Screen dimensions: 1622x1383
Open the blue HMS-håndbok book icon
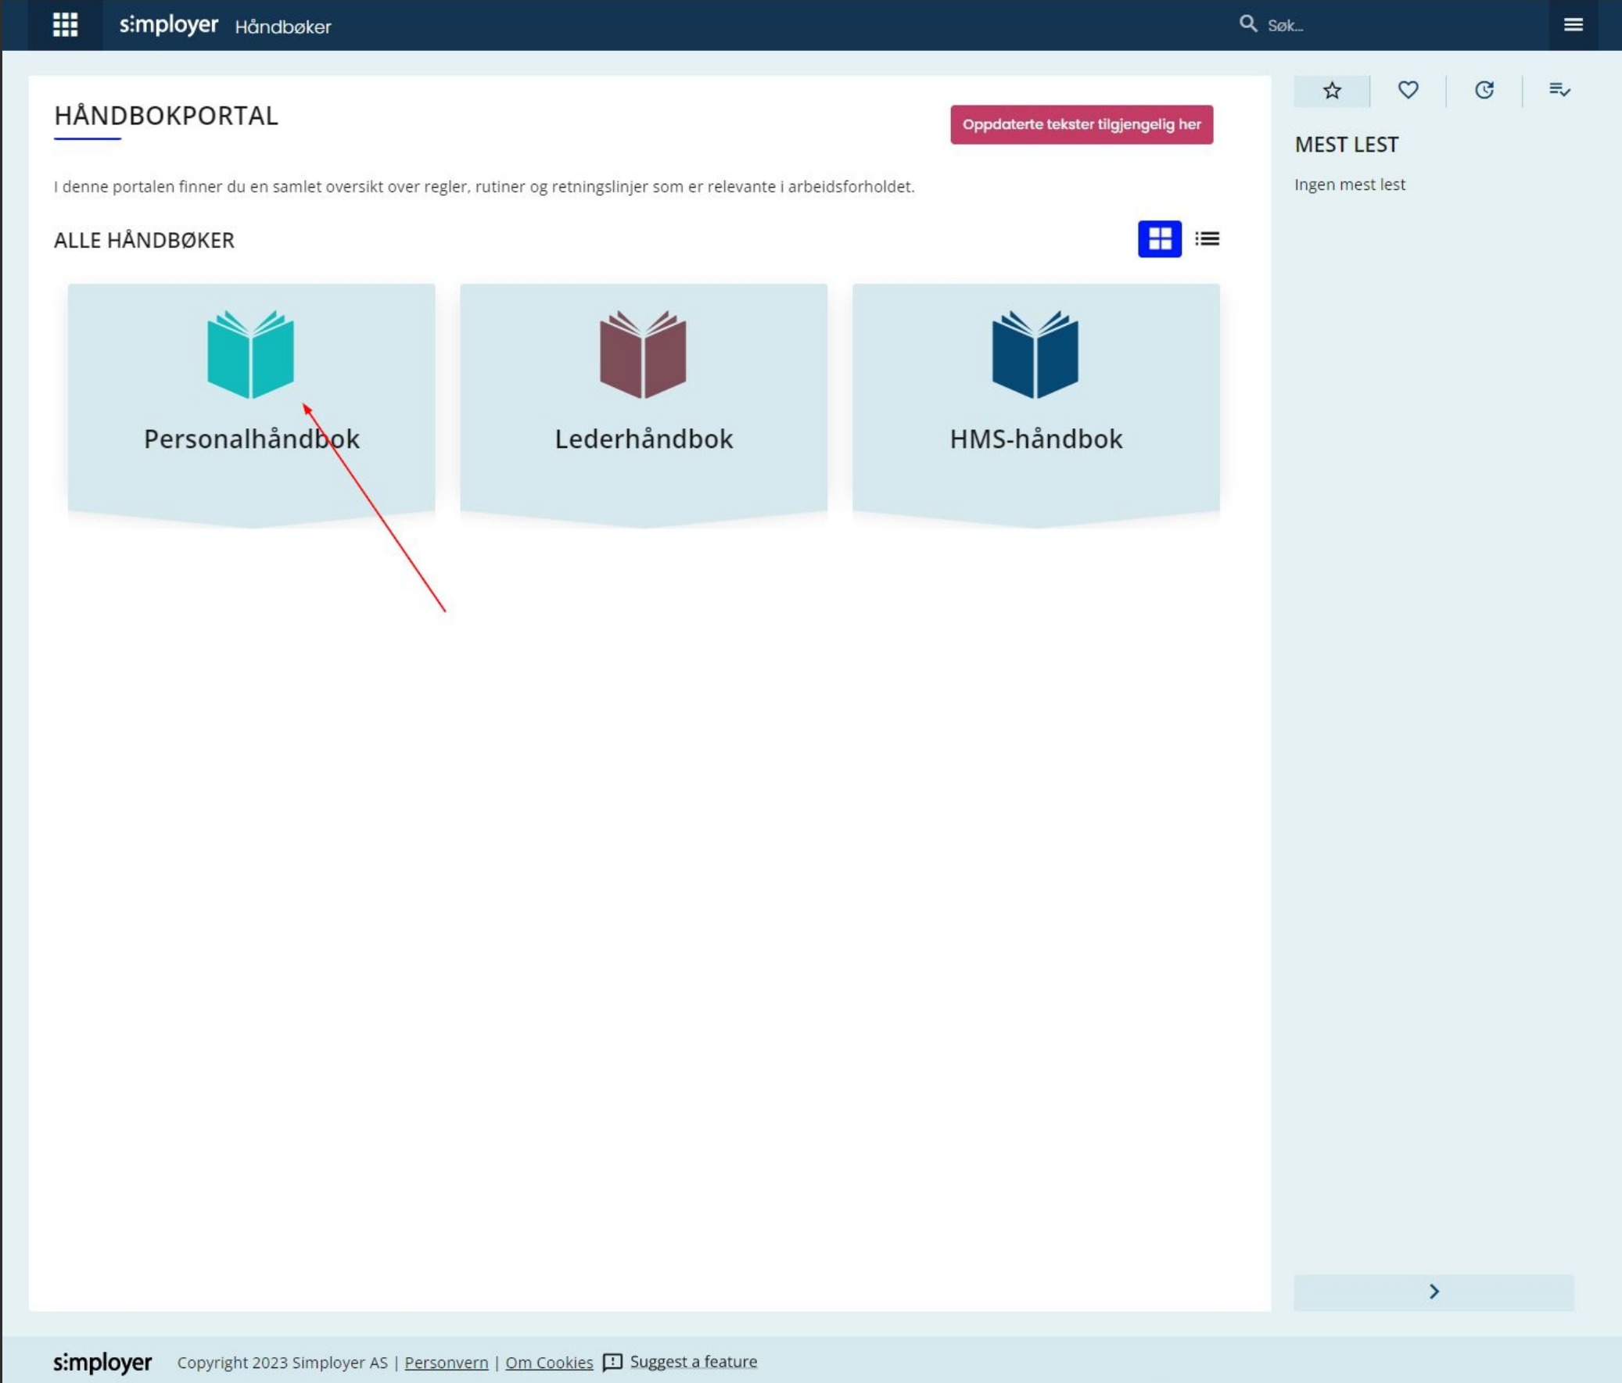point(1035,355)
